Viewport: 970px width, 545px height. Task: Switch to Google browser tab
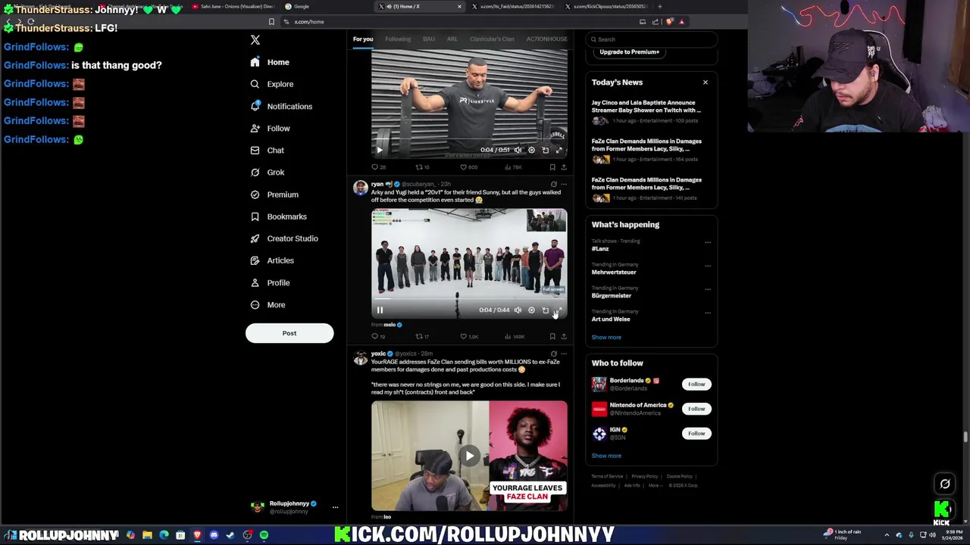326,6
